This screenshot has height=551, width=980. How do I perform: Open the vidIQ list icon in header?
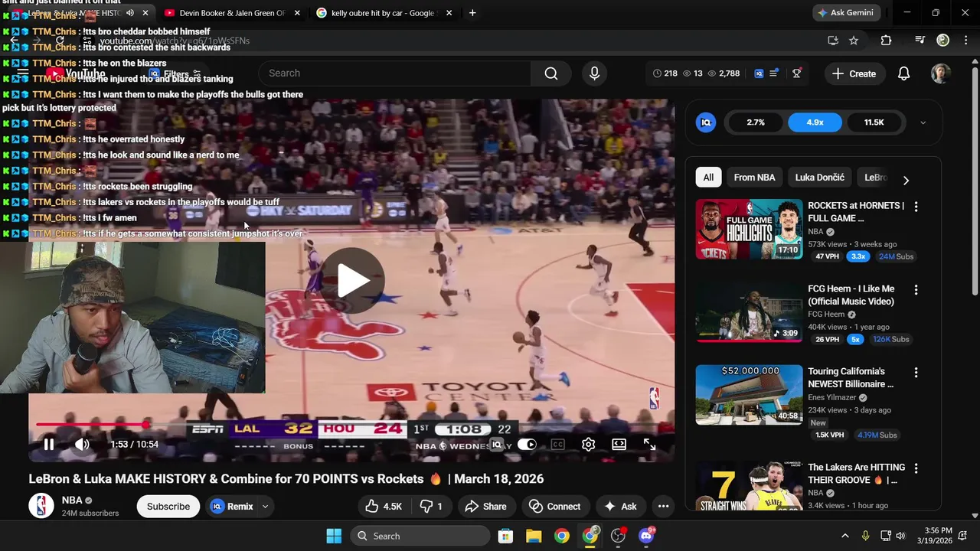point(773,73)
